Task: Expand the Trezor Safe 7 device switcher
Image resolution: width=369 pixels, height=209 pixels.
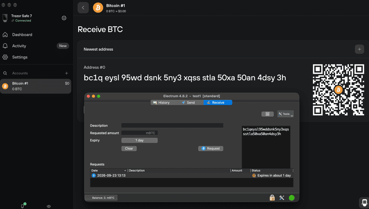Action: (64, 18)
